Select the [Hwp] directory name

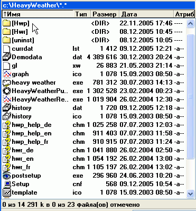21,23
